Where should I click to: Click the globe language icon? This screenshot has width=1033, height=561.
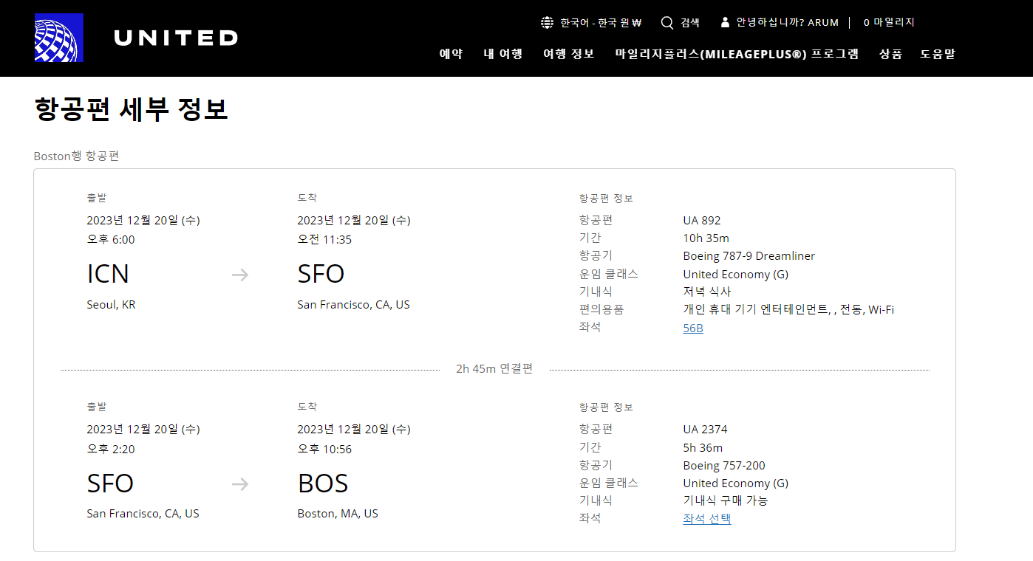coord(547,22)
